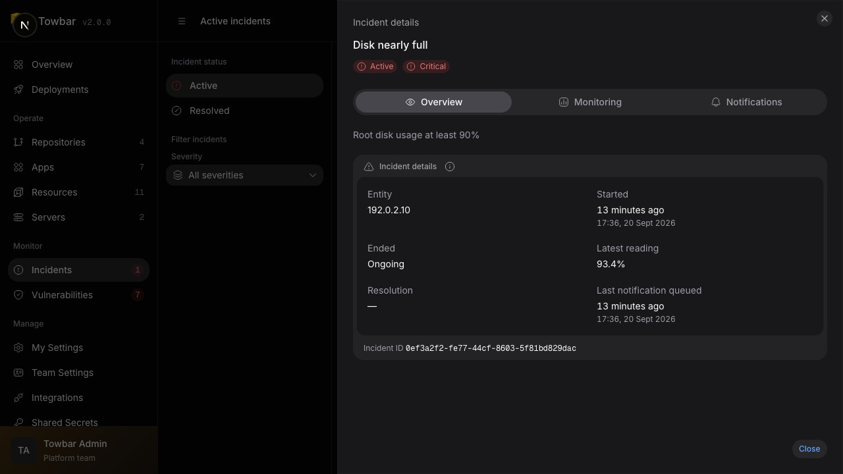Click the Repositories branch icon
Screen dimensions: 843x474
click(x=18, y=142)
